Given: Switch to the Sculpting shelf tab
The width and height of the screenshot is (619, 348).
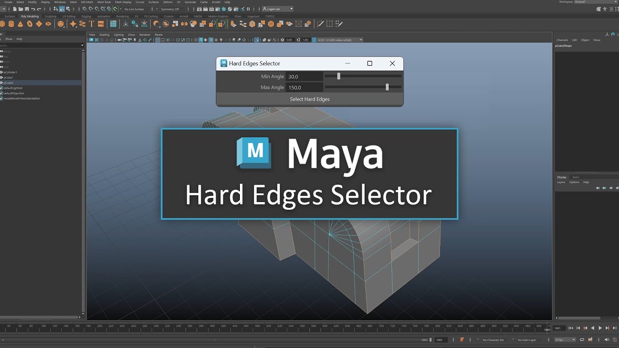Looking at the screenshot, I should coord(50,16).
